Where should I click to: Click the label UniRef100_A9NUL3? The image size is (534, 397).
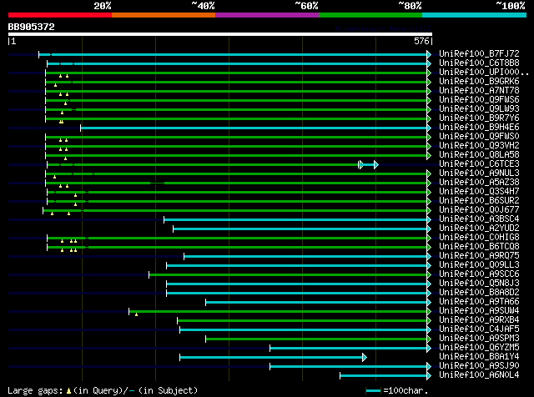pyautogui.click(x=479, y=173)
